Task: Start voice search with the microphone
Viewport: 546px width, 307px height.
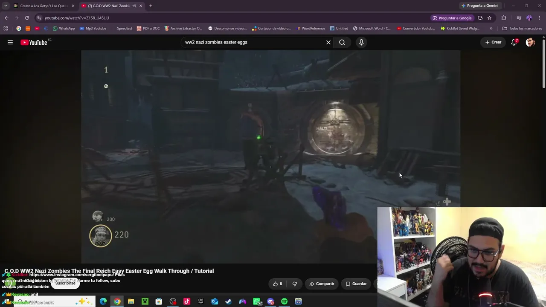Action: (361, 42)
